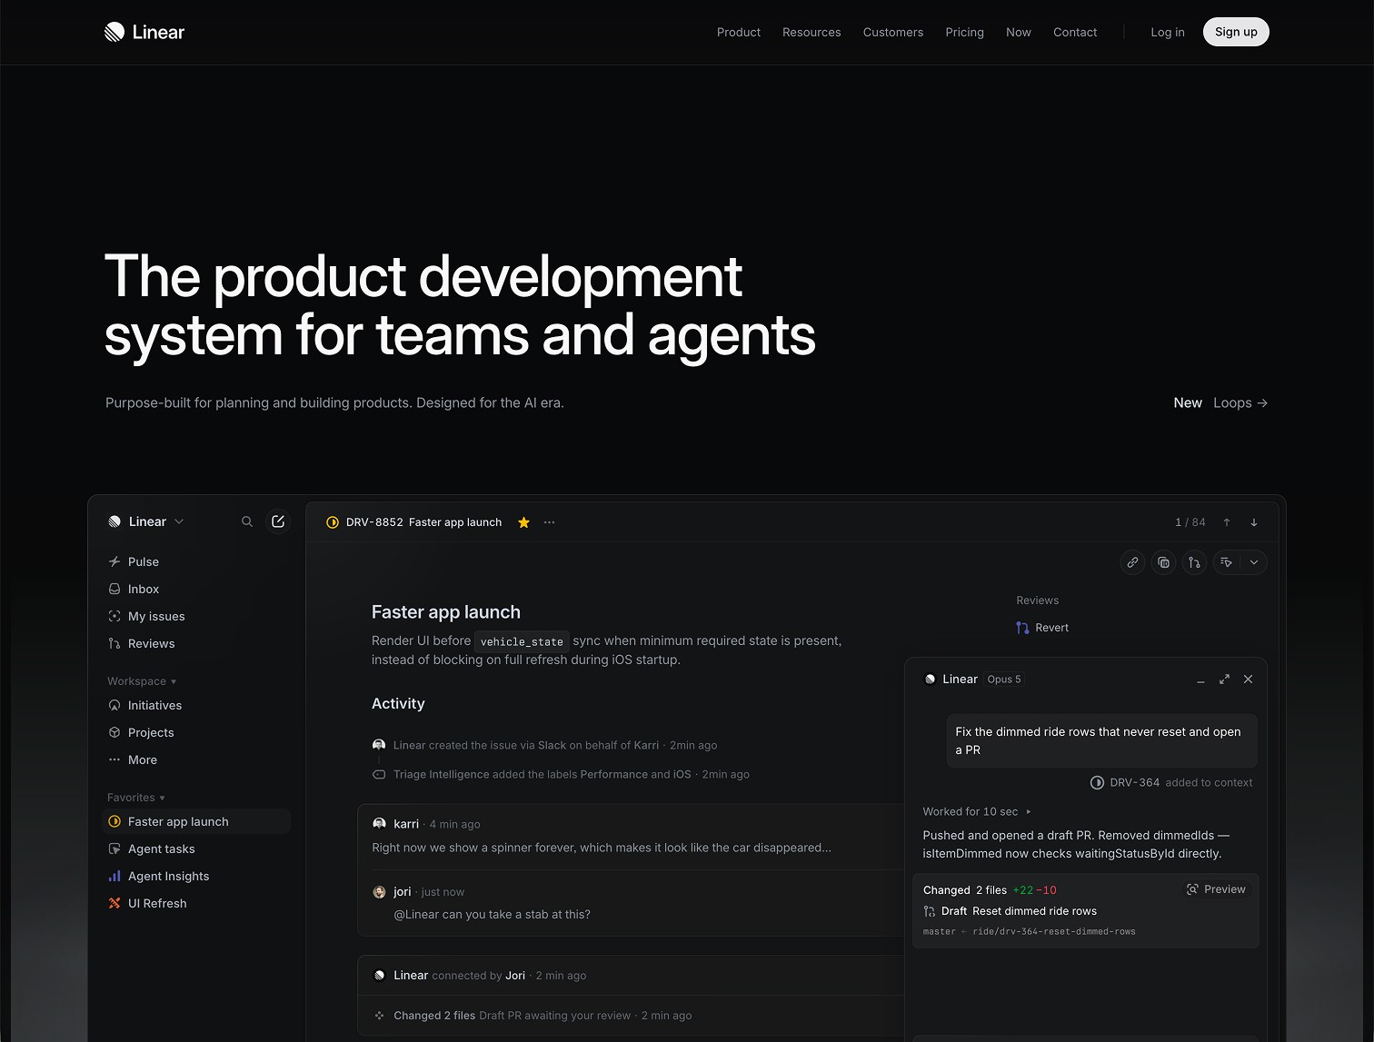Go to next issue with down arrow
The width and height of the screenshot is (1374, 1042).
point(1254,522)
